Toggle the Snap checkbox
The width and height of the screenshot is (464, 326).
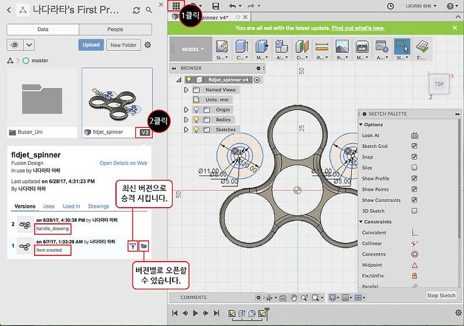point(414,157)
